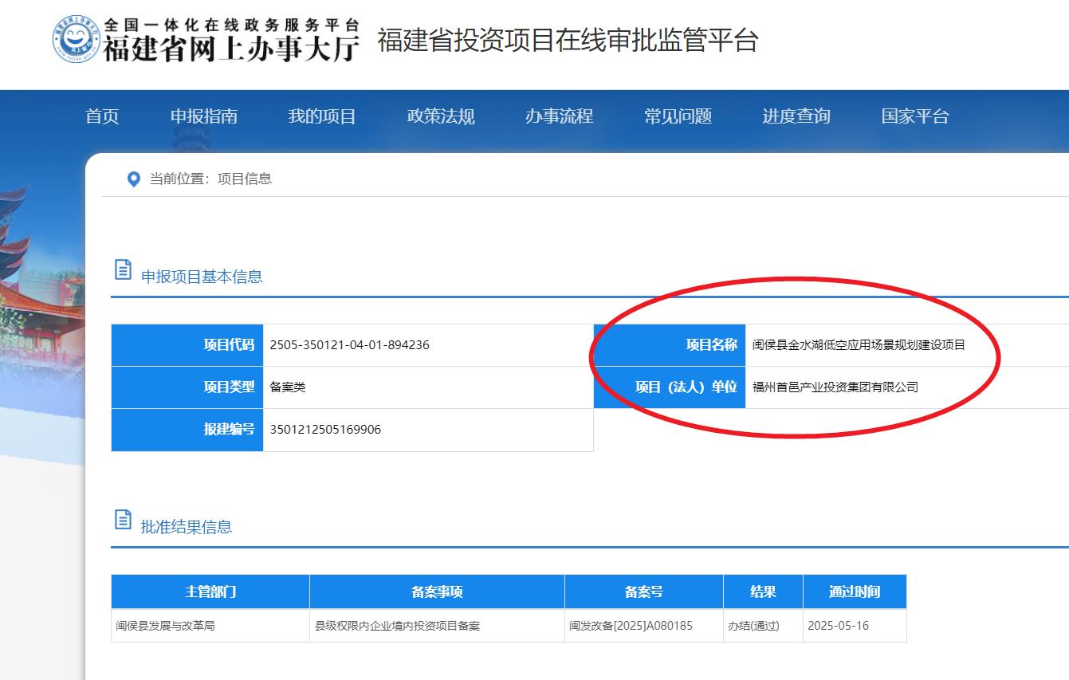This screenshot has height=680, width=1069.
Task: Click the 项目类型 label cell
Action: (x=187, y=387)
